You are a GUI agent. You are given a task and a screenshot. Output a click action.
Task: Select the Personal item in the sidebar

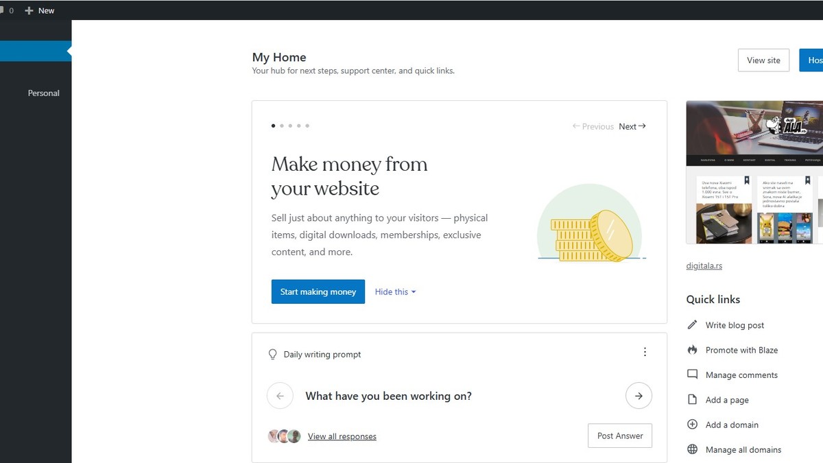[43, 93]
